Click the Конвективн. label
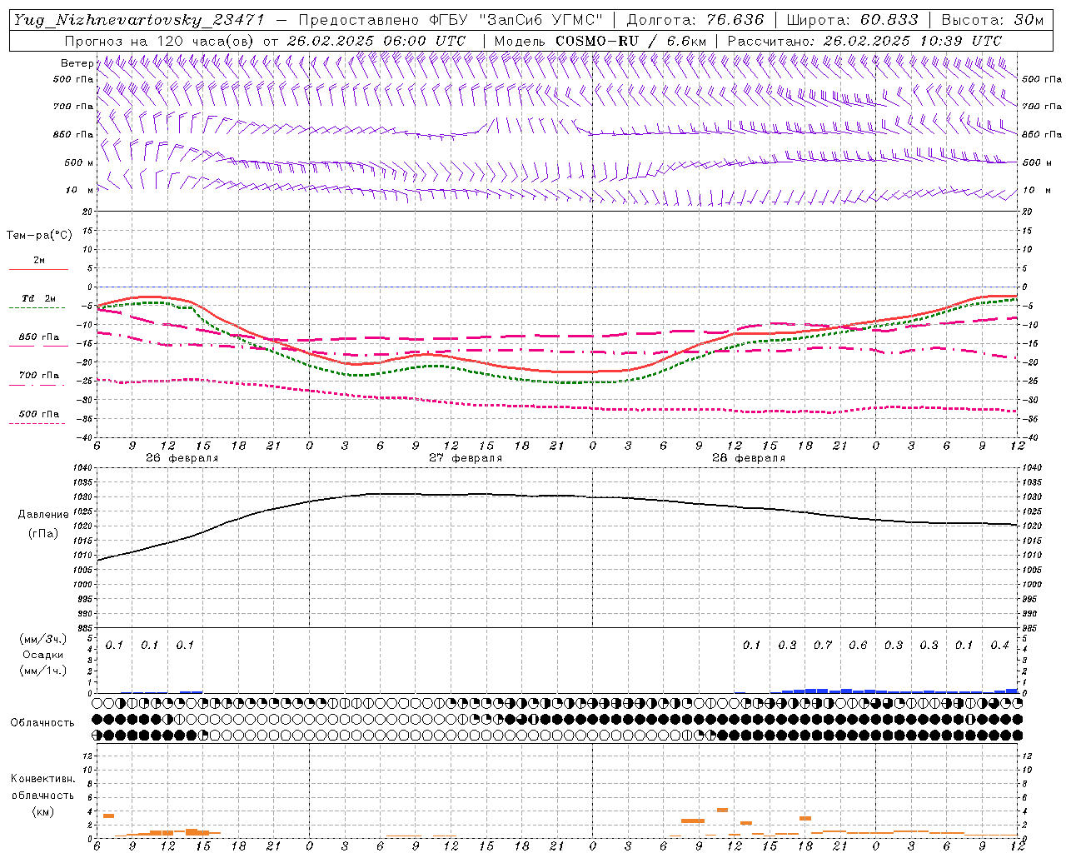Image resolution: width=1066 pixels, height=853 pixels. [43, 779]
